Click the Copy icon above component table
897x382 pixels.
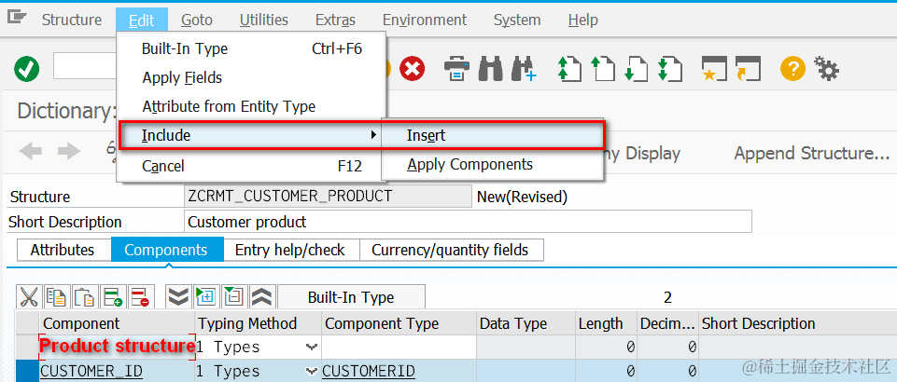(x=56, y=297)
